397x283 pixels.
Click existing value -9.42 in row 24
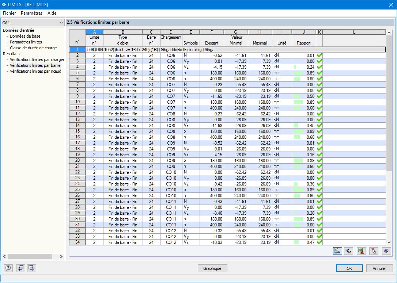[212, 184]
